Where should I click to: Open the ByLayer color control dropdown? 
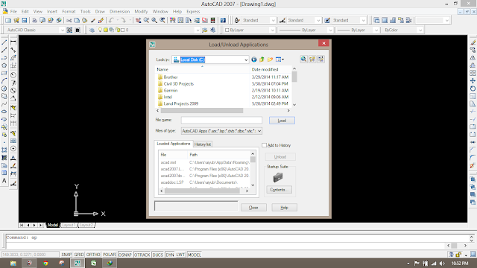tap(272, 30)
